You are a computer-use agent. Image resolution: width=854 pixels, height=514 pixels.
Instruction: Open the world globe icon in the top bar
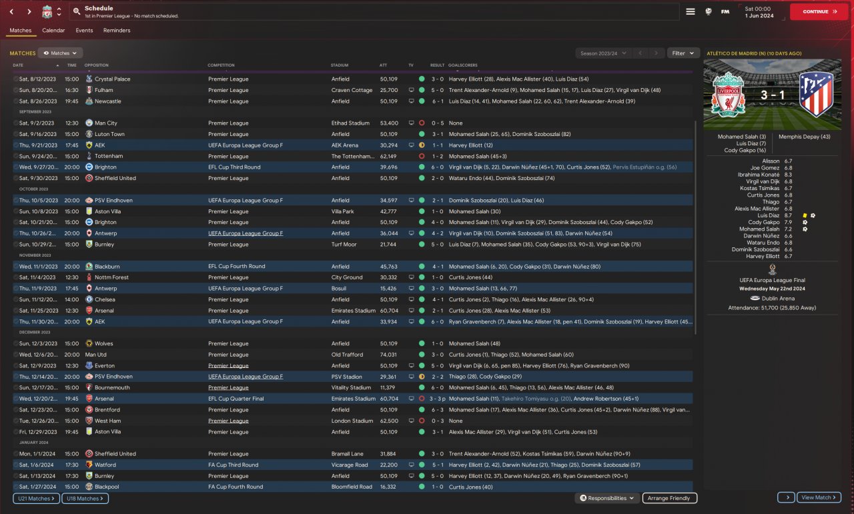click(x=709, y=11)
